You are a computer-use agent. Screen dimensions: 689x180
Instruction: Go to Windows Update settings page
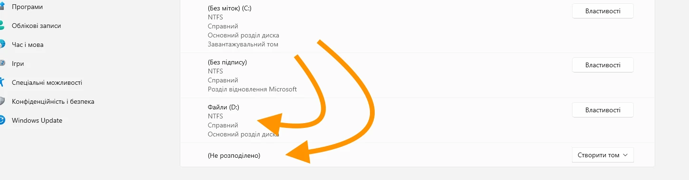click(37, 120)
